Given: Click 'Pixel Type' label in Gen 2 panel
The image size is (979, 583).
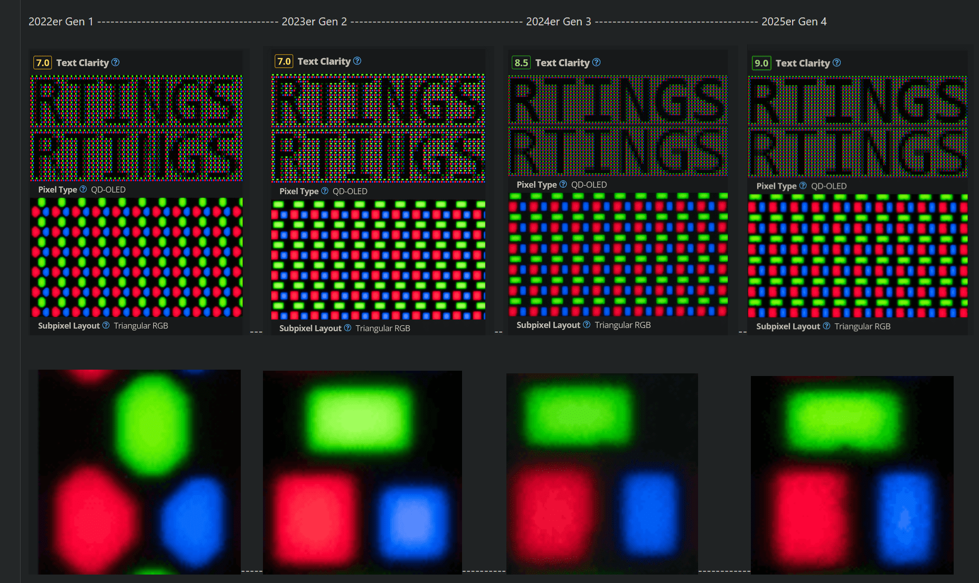Looking at the screenshot, I should tap(299, 191).
